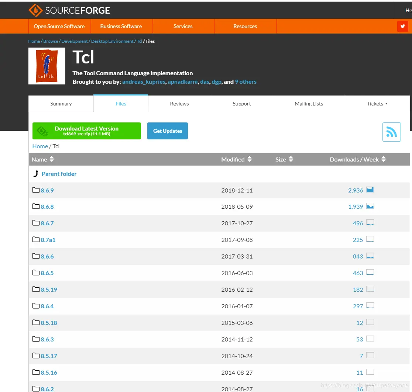Image resolution: width=412 pixels, height=392 pixels.
Task: Open the 8.6.9 folder link
Action: point(47,190)
